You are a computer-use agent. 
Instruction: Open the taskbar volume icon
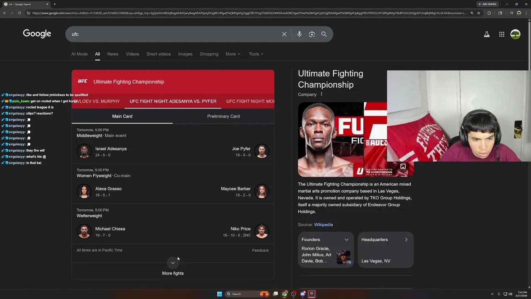coord(510,294)
